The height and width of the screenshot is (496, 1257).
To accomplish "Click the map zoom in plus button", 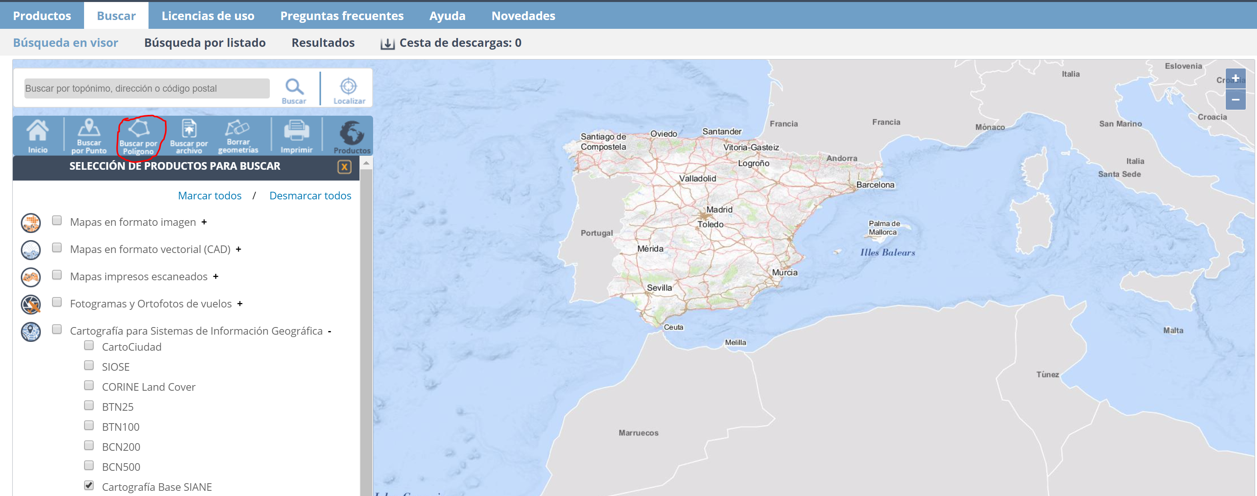I will (x=1235, y=78).
